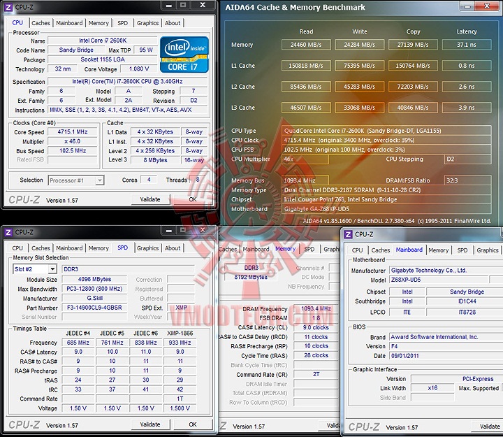This screenshot has height=437, width=503.
Task: Click the Core Voltage value 1.080 V
Action: [x=139, y=69]
